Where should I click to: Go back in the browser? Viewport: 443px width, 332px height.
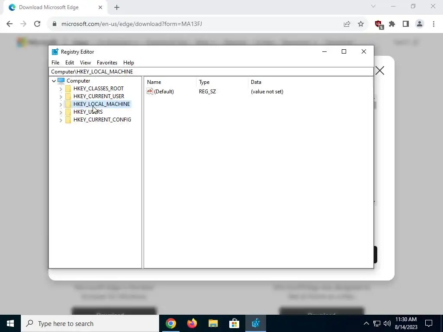(x=10, y=24)
